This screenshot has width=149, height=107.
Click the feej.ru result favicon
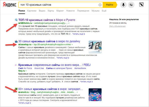tap(16, 65)
